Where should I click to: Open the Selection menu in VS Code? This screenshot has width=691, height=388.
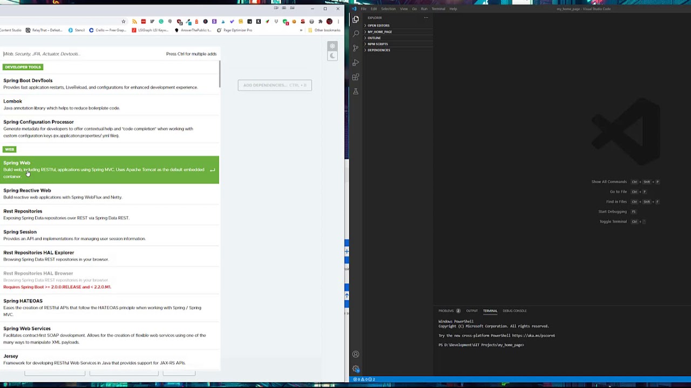click(388, 9)
